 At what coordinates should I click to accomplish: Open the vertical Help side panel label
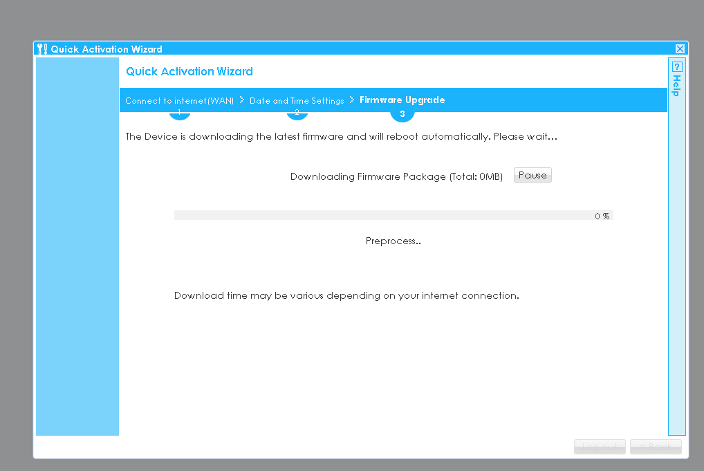[x=676, y=86]
